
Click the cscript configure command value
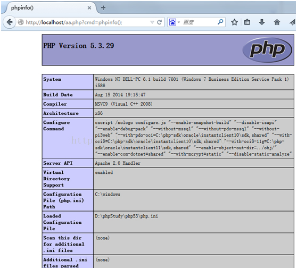coord(193,138)
